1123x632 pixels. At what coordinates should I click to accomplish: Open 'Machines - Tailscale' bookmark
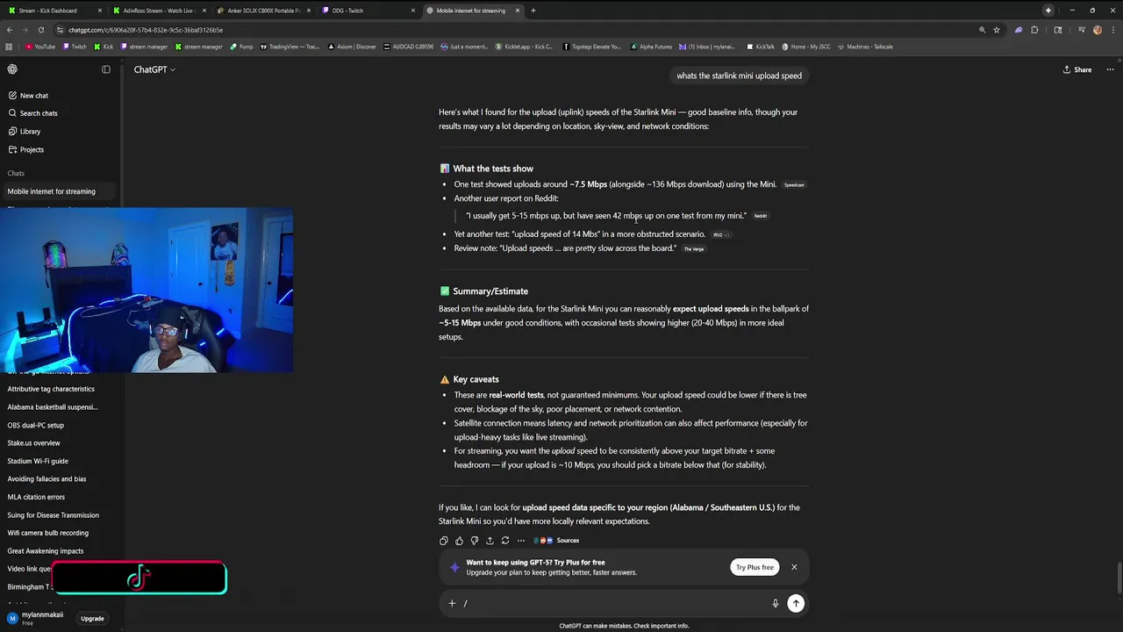pos(865,47)
